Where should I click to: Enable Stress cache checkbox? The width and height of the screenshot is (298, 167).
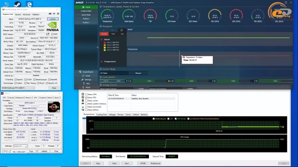click(86, 101)
